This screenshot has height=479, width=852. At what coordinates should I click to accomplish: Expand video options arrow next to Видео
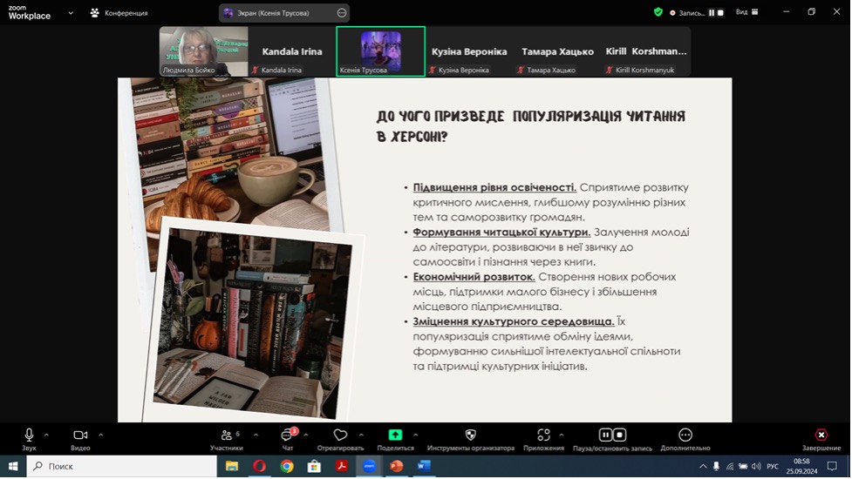(101, 435)
